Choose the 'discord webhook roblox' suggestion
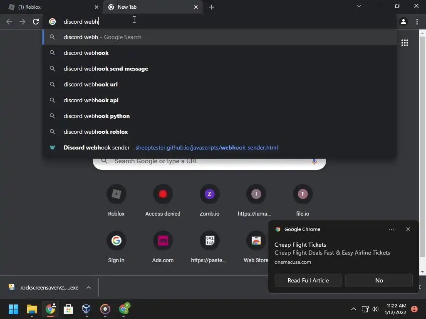Viewport: 426px width, 319px height. point(220,132)
